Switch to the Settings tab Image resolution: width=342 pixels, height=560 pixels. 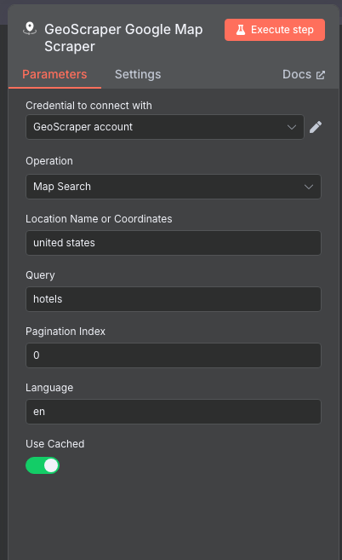tap(138, 74)
